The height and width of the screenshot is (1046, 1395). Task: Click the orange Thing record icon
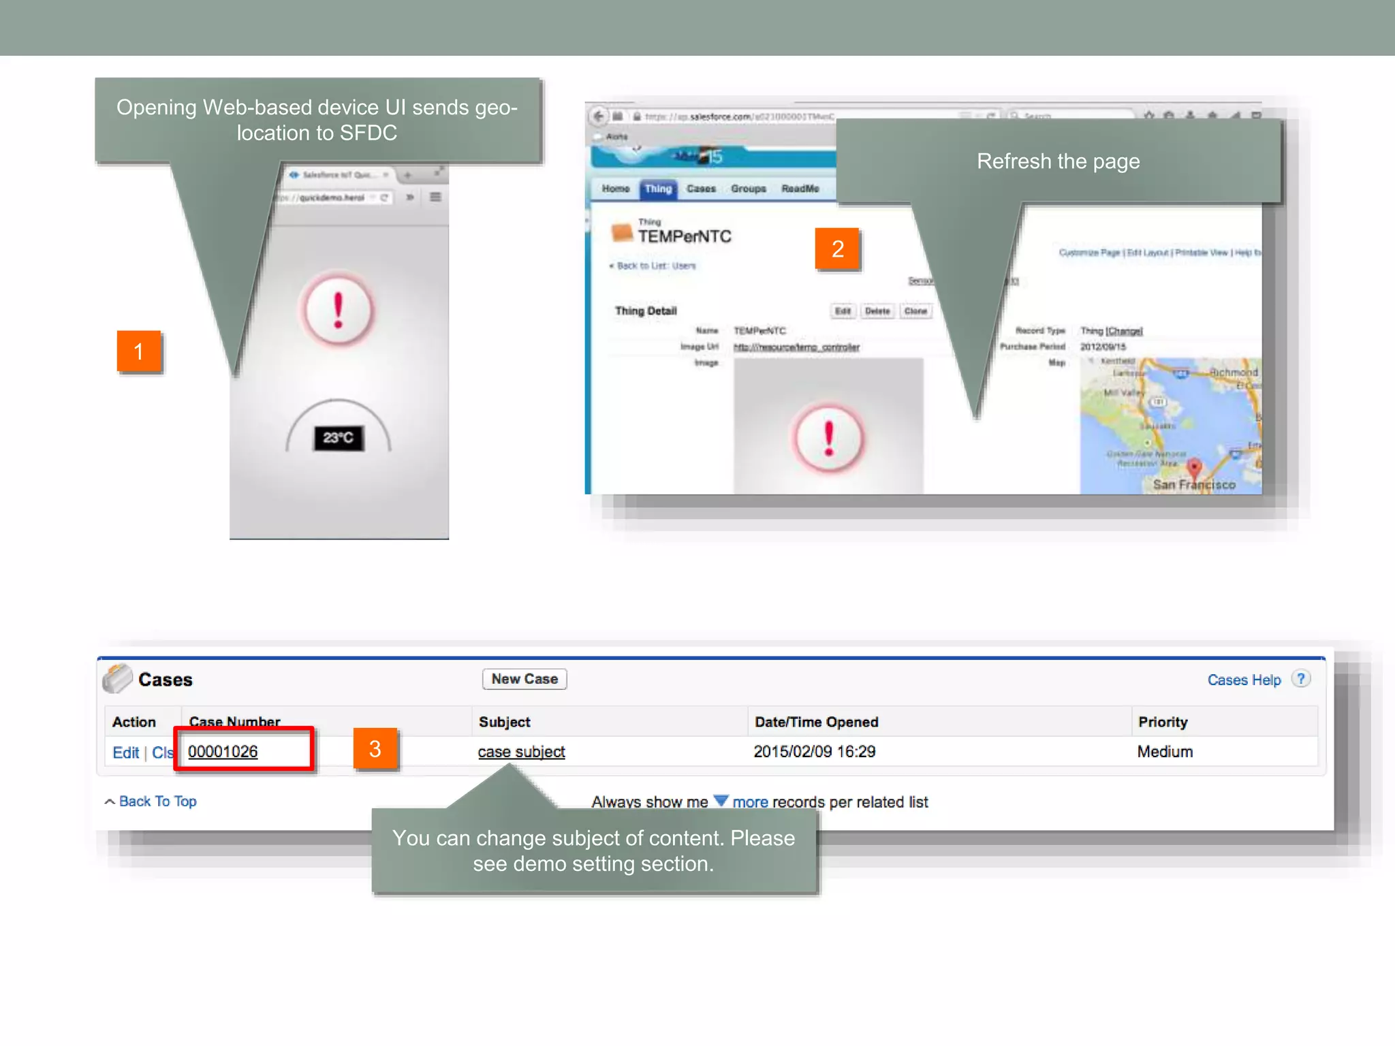click(x=622, y=232)
